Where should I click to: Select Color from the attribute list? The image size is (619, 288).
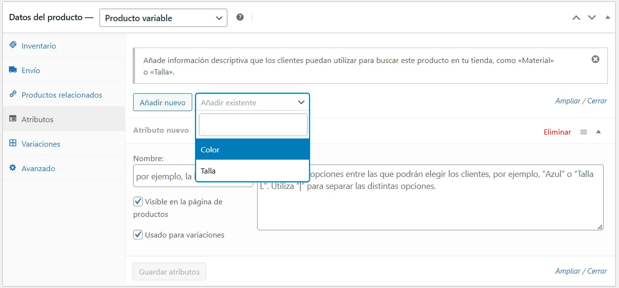pos(252,150)
